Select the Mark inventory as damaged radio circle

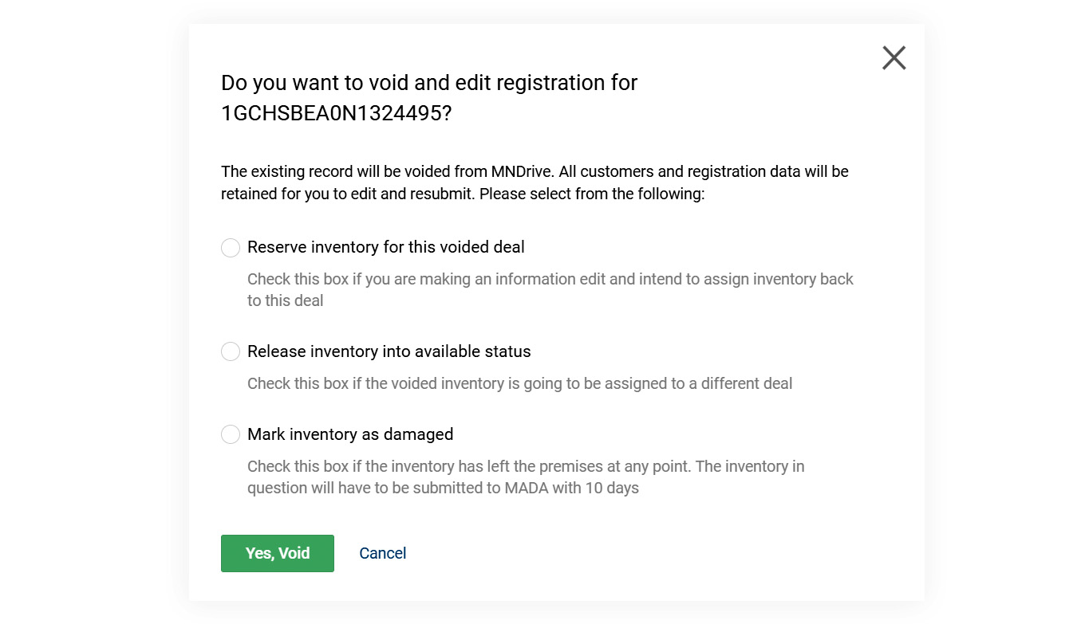click(x=231, y=434)
